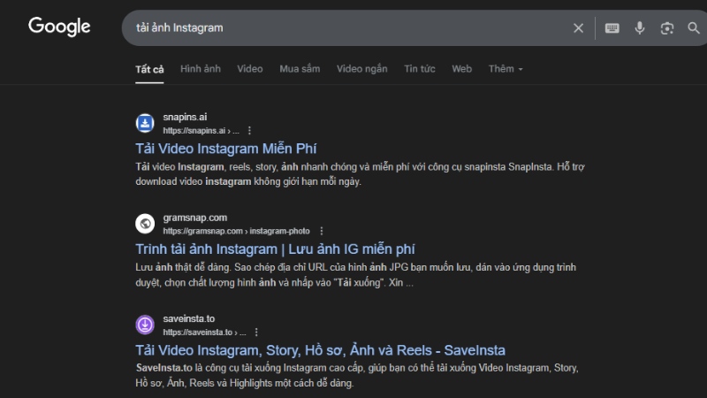
Task: Click the snapins.ai site favicon
Action: [x=144, y=123]
